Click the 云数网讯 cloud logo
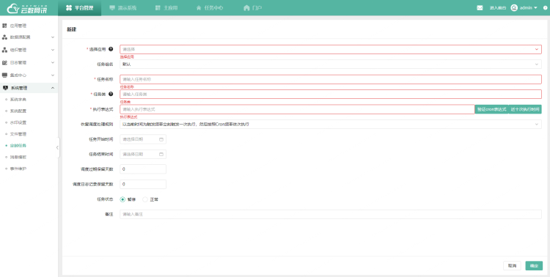 tap(27, 7)
